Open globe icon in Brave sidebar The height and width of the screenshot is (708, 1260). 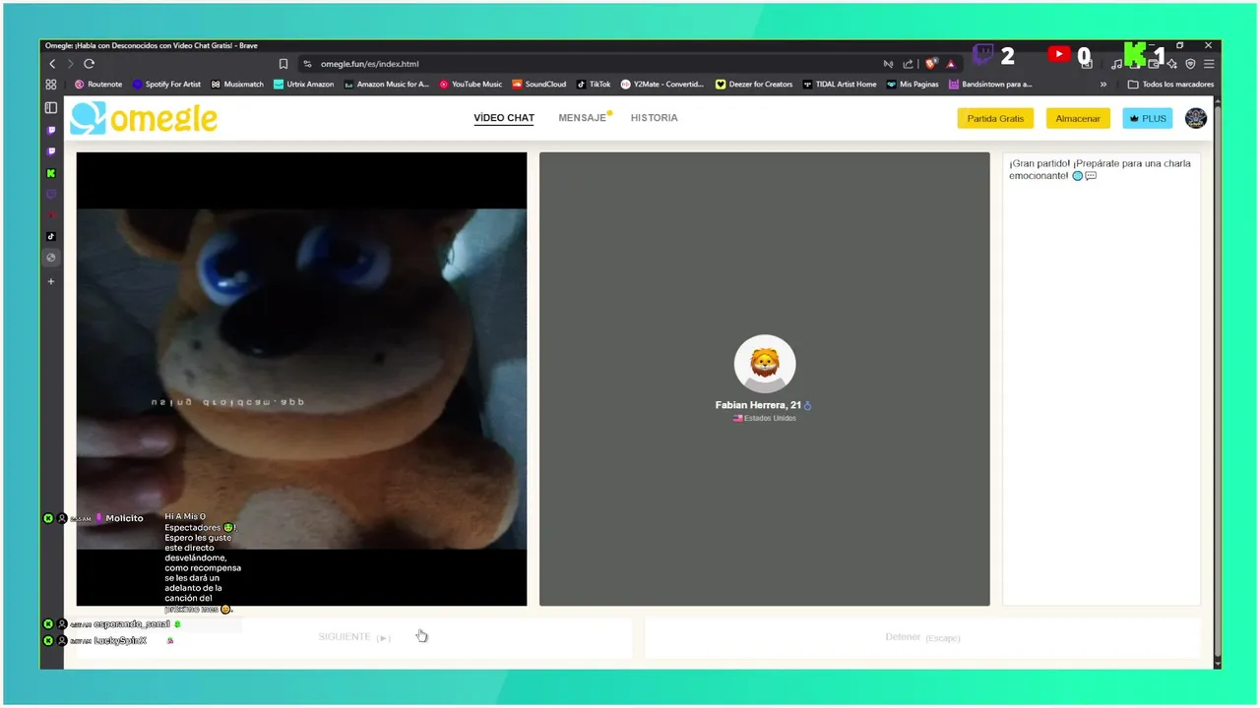click(x=51, y=258)
